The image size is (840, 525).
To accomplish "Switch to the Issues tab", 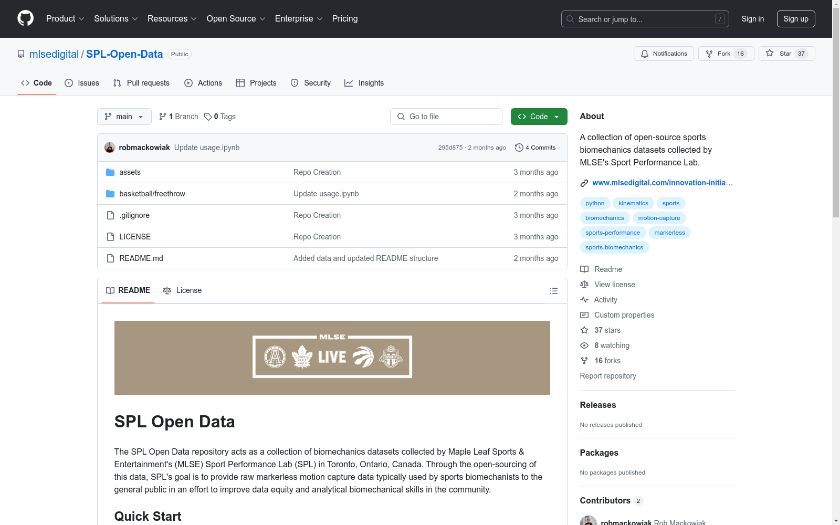I will click(82, 83).
